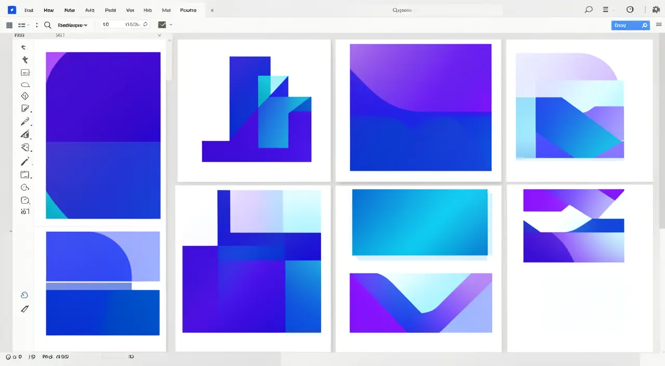Open the hamburger menu in title bar

(x=605, y=10)
